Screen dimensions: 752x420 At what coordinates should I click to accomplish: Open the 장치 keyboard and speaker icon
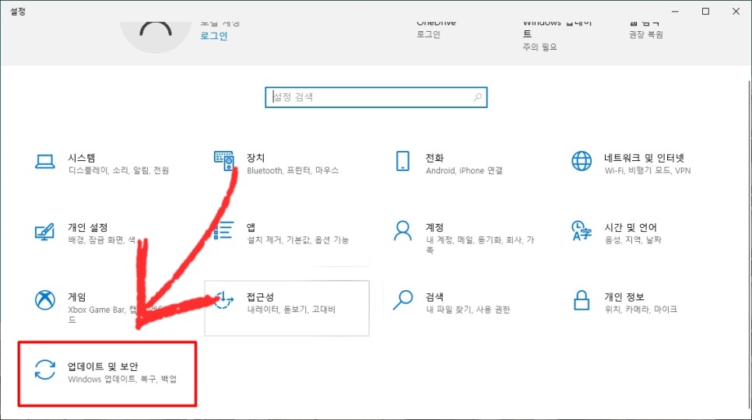click(224, 161)
